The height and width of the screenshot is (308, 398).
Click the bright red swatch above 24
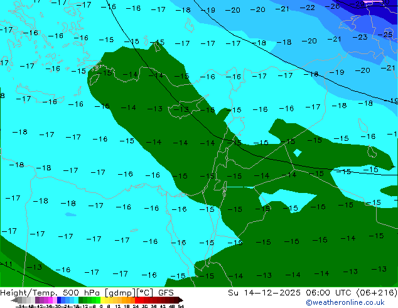[137, 300]
